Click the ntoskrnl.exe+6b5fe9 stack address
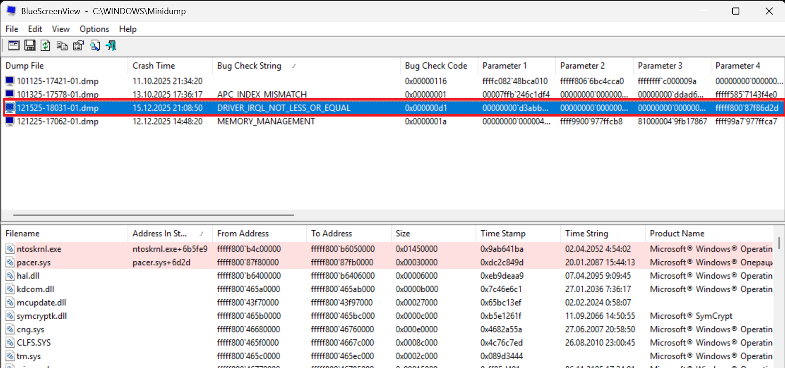Screen dimensions: 785x368 [170, 249]
